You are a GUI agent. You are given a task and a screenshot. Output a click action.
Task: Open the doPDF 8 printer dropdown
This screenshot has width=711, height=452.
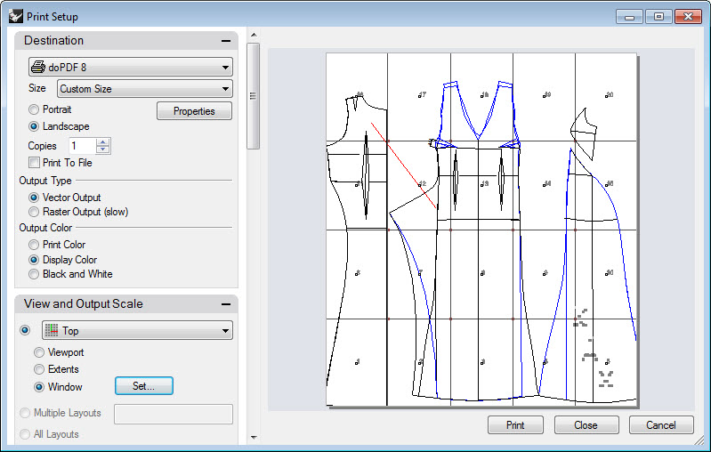pos(131,67)
